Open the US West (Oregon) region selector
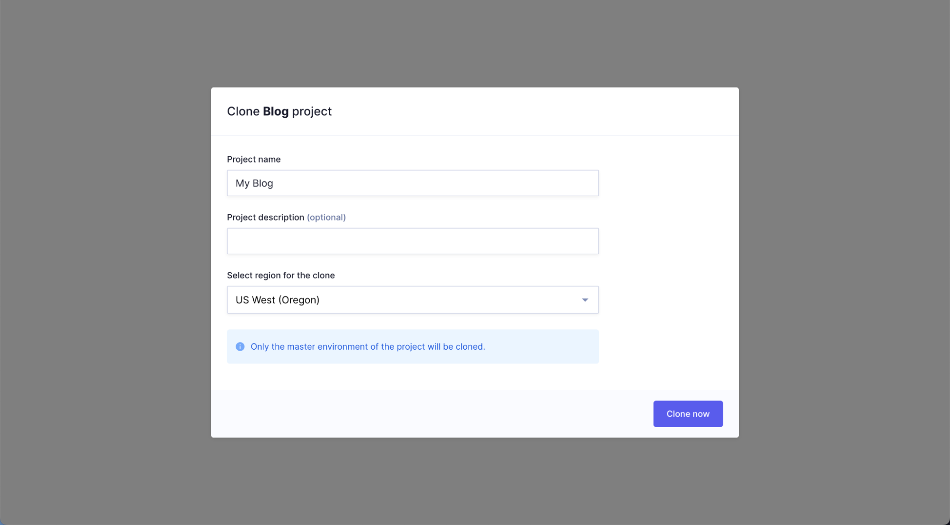 click(412, 300)
